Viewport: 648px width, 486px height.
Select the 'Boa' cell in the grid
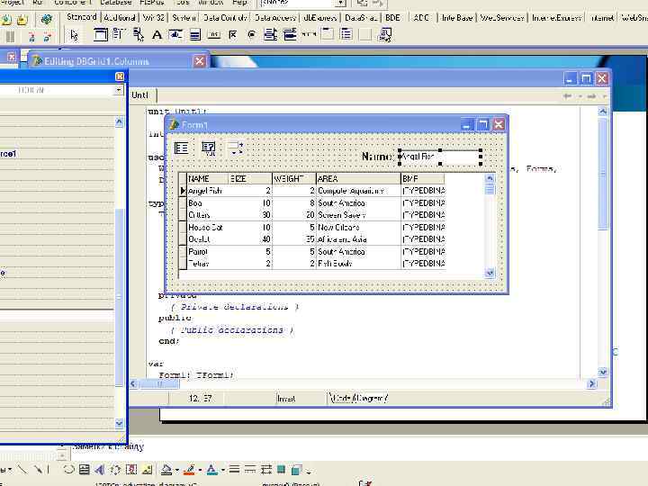208,202
